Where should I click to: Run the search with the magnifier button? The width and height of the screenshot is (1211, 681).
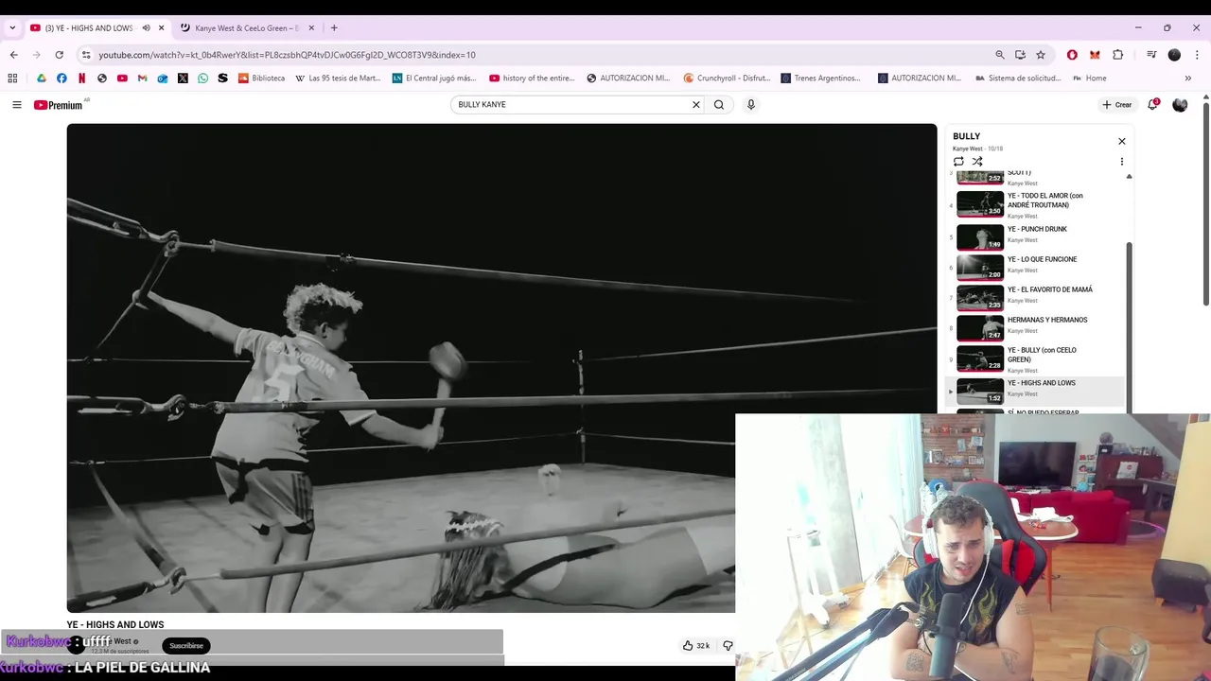pyautogui.click(x=719, y=105)
